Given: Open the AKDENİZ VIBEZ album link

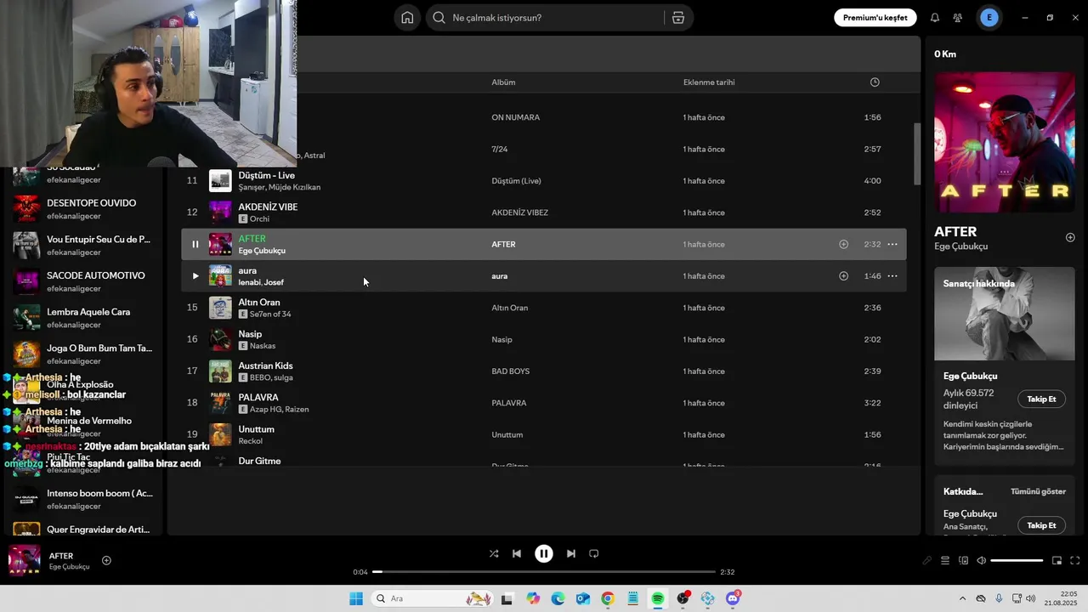Looking at the screenshot, I should point(519,212).
